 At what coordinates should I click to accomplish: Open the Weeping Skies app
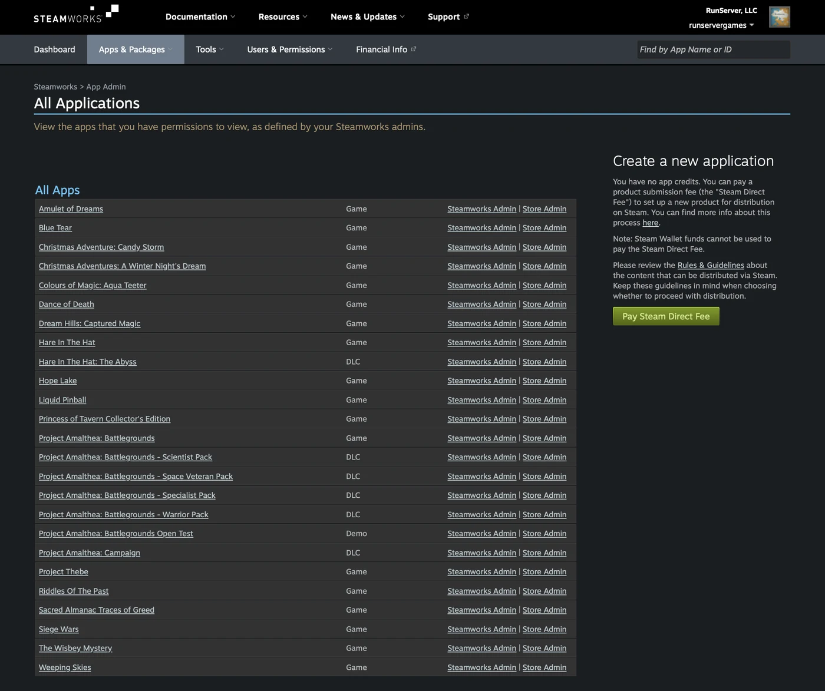click(x=65, y=667)
